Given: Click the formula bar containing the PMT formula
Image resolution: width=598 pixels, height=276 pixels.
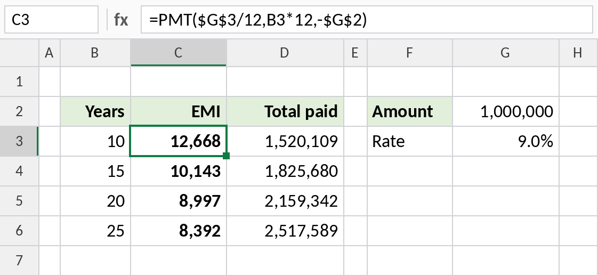Looking at the screenshot, I should (x=367, y=19).
